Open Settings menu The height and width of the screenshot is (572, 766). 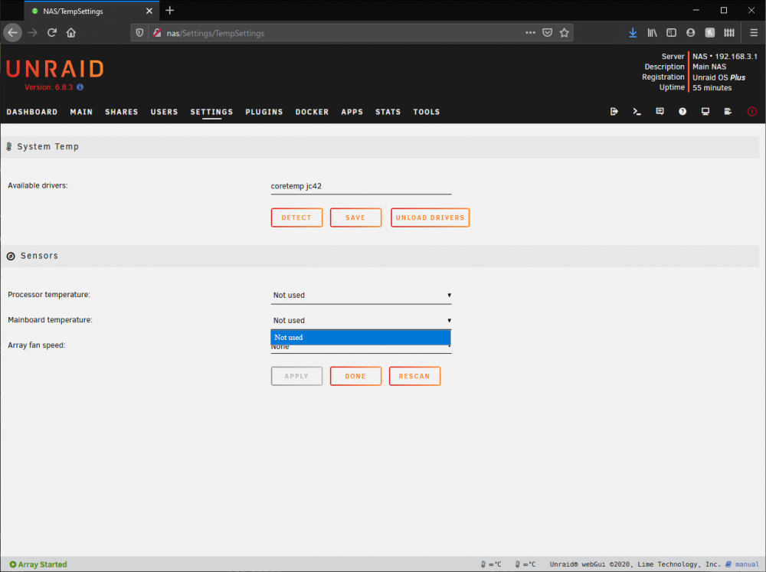click(211, 112)
